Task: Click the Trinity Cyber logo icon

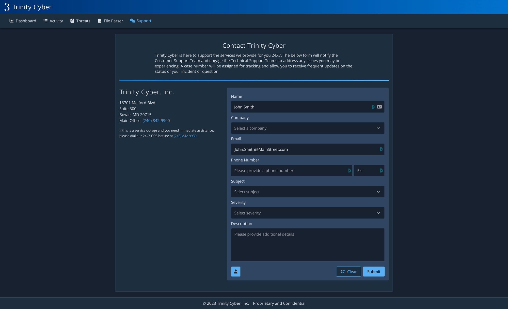Action: pos(7,7)
